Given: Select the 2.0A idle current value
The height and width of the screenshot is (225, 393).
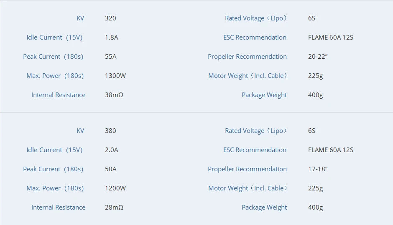Looking at the screenshot, I should click(x=111, y=150).
